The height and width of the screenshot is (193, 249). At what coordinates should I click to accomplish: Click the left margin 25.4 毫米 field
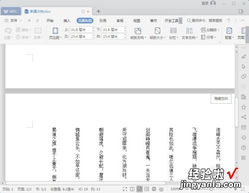81,36
